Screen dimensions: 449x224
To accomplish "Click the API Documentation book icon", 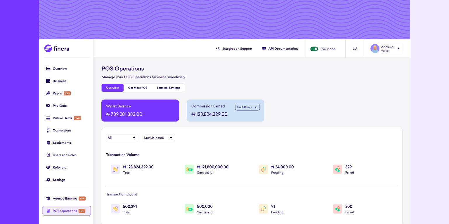I will pos(264,49).
